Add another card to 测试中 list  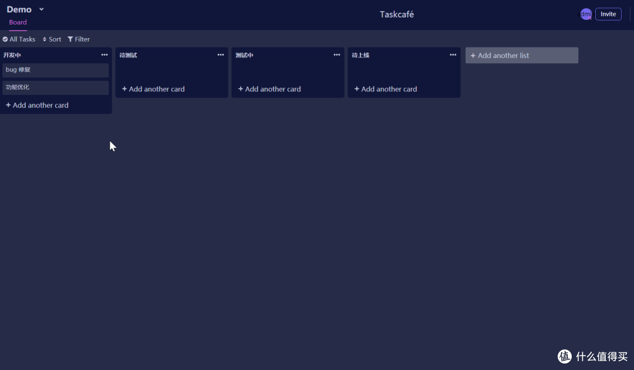[x=269, y=89]
